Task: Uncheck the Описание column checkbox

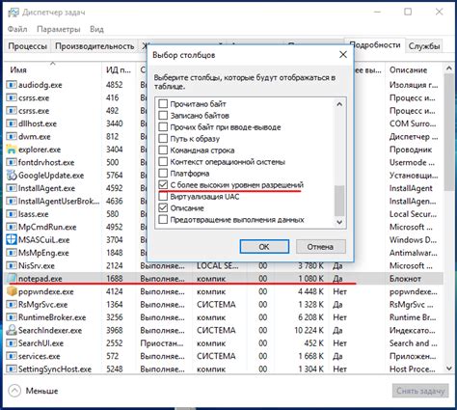Action: 163,207
